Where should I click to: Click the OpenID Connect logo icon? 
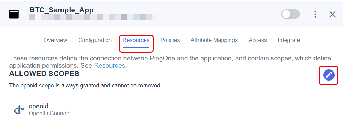[x=19, y=110]
